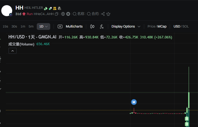Change candlestick chart style

click(92, 26)
